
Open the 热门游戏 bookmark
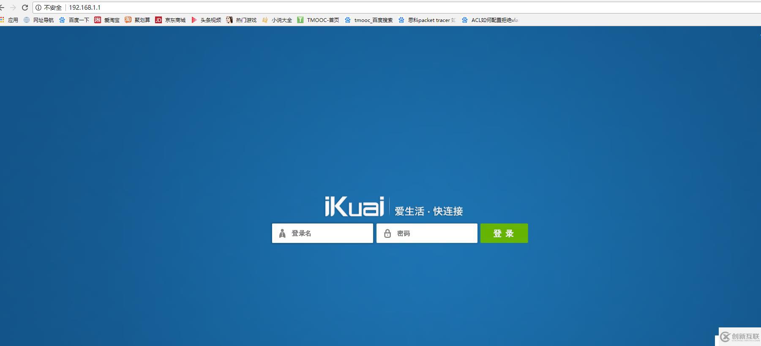pyautogui.click(x=241, y=20)
